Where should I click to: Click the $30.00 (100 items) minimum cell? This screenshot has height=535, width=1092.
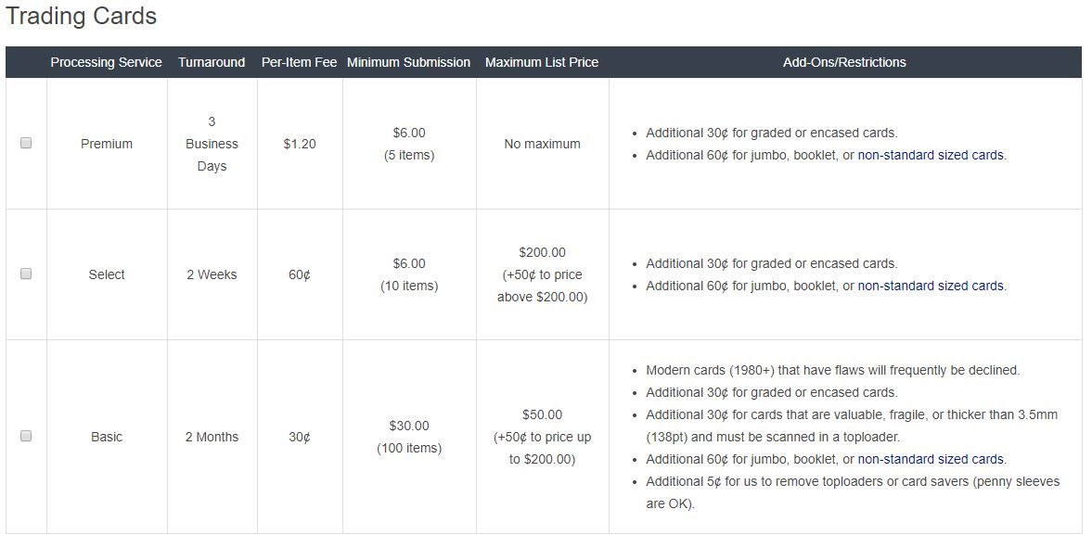pyautogui.click(x=409, y=437)
